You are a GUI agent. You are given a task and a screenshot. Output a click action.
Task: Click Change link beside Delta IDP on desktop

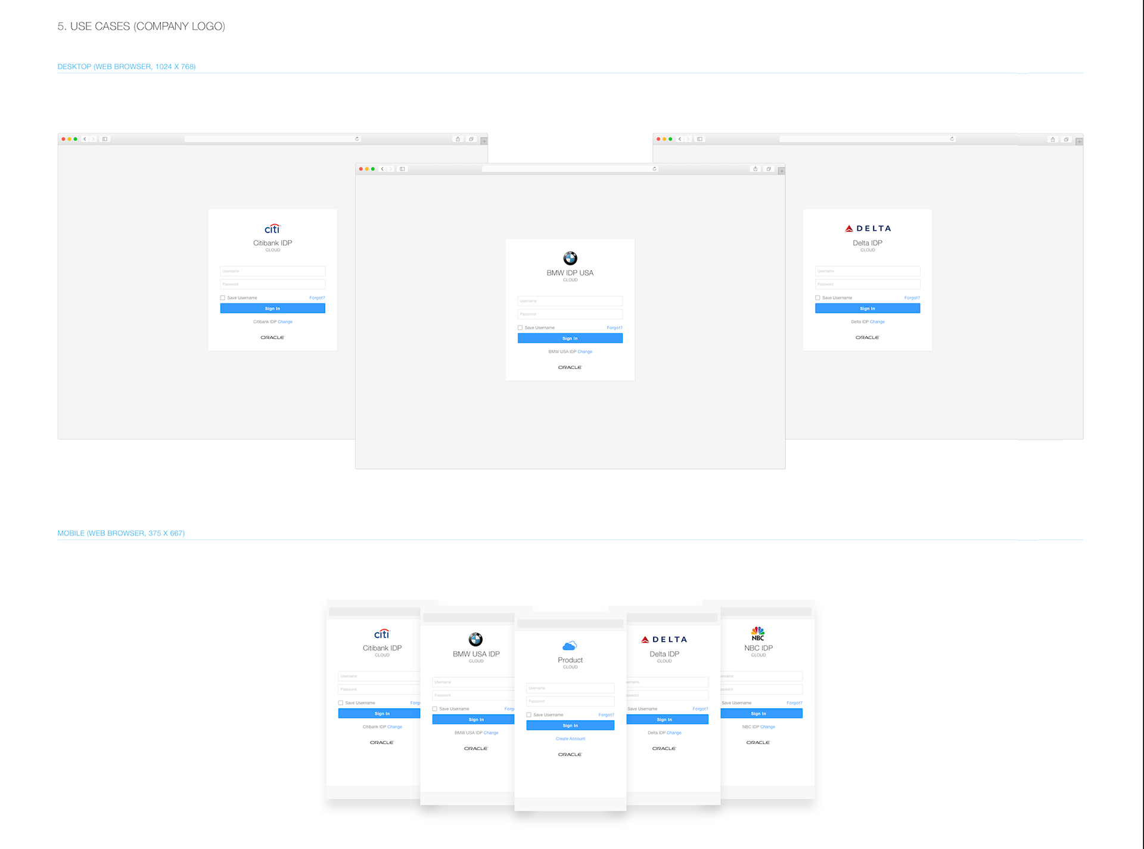877,321
